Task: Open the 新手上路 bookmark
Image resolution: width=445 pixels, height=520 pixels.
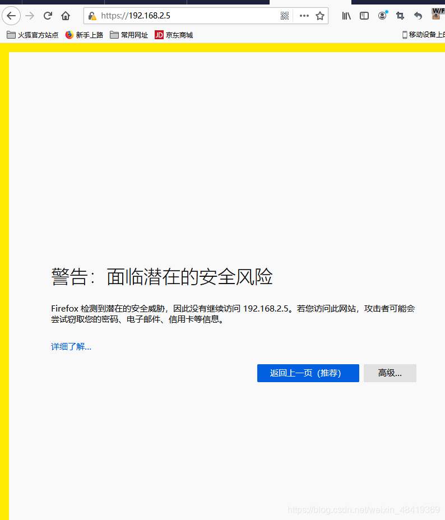Action: [x=84, y=35]
